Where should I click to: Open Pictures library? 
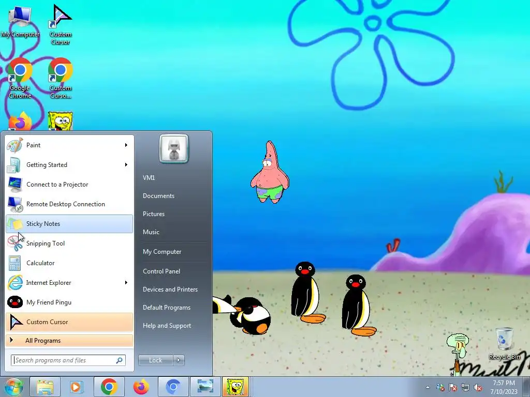tap(154, 214)
